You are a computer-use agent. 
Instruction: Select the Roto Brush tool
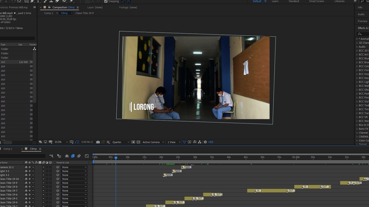coord(64,1)
